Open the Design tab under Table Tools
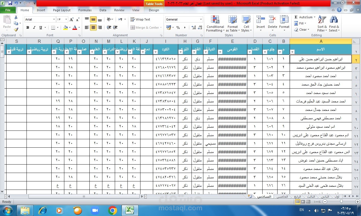This screenshot has height=216, width=361. pos(154,10)
